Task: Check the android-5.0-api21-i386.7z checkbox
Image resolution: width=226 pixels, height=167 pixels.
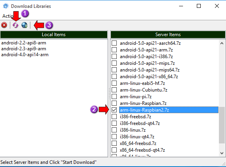Action: pos(114,57)
